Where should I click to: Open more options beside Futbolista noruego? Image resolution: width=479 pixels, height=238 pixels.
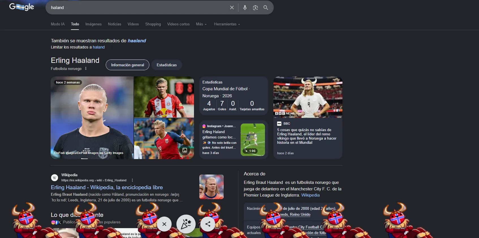(x=86, y=69)
